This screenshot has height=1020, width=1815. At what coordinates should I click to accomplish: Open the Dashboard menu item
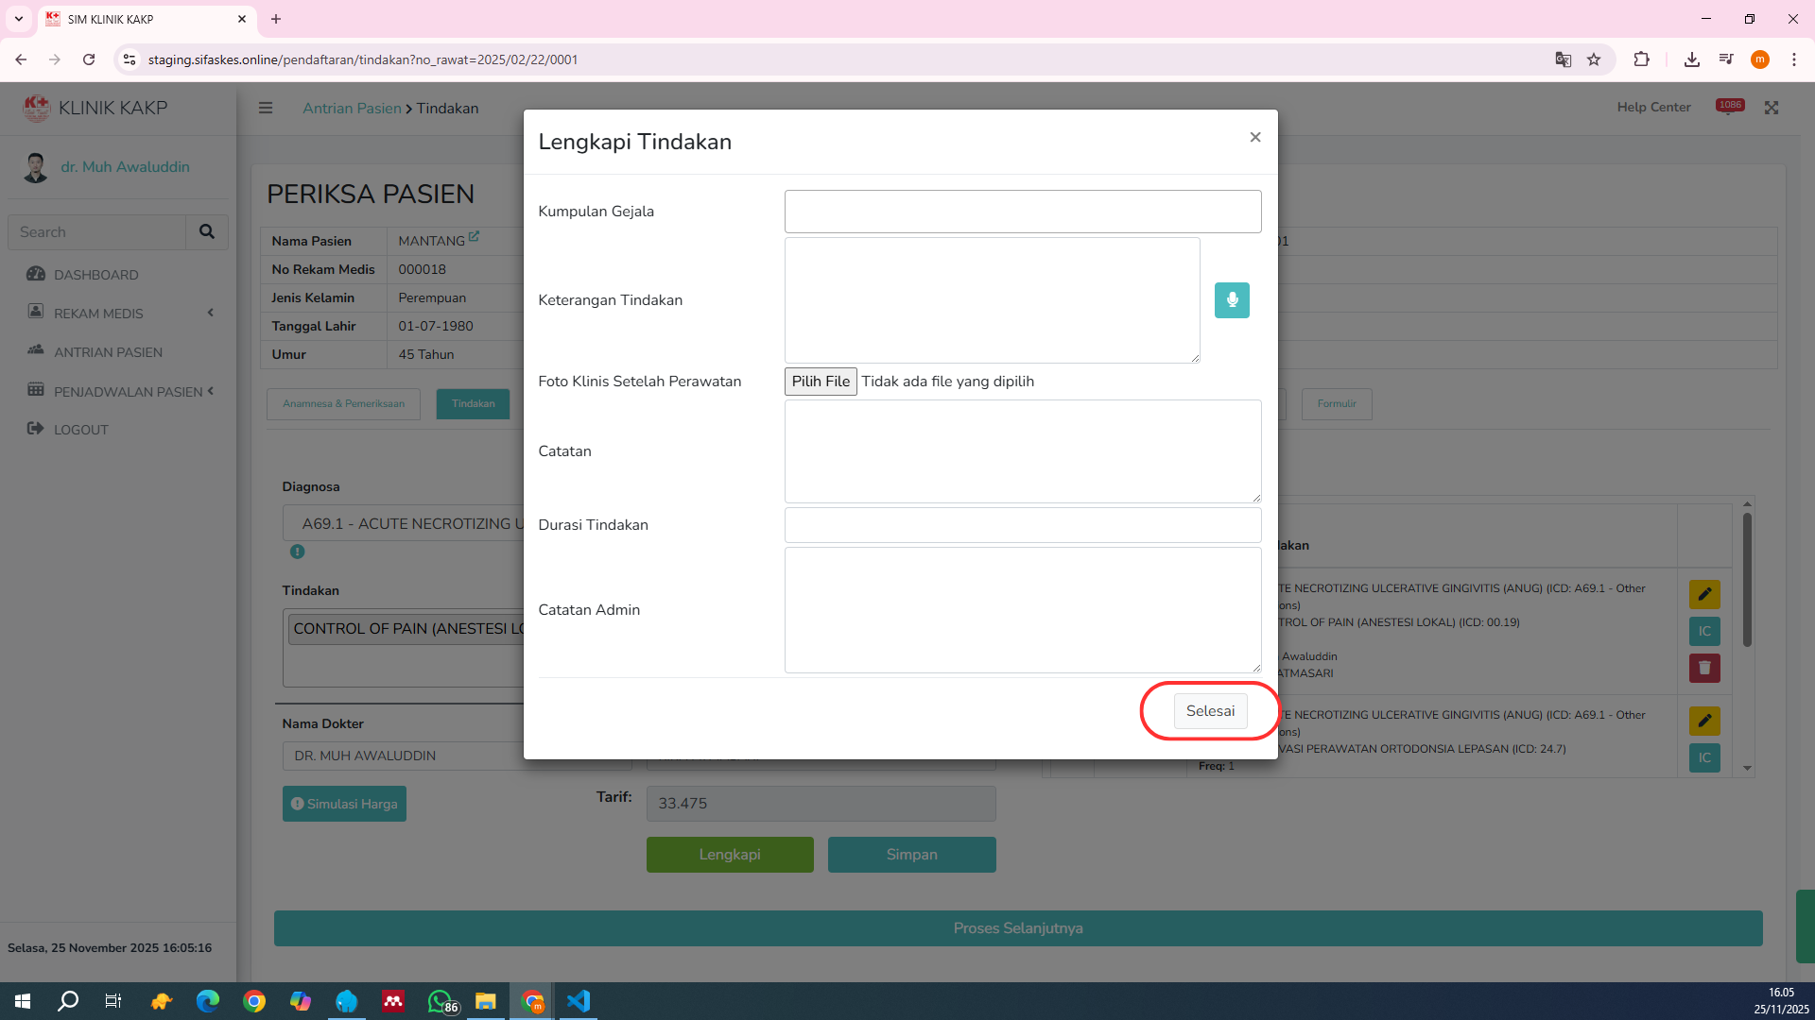[95, 275]
